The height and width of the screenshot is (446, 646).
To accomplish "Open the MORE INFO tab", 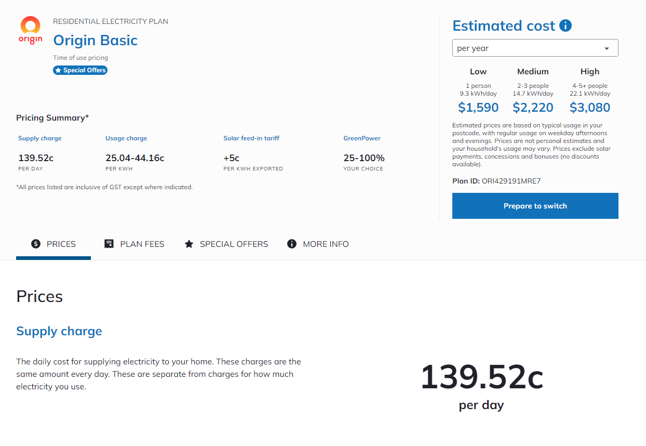I will pos(318,244).
